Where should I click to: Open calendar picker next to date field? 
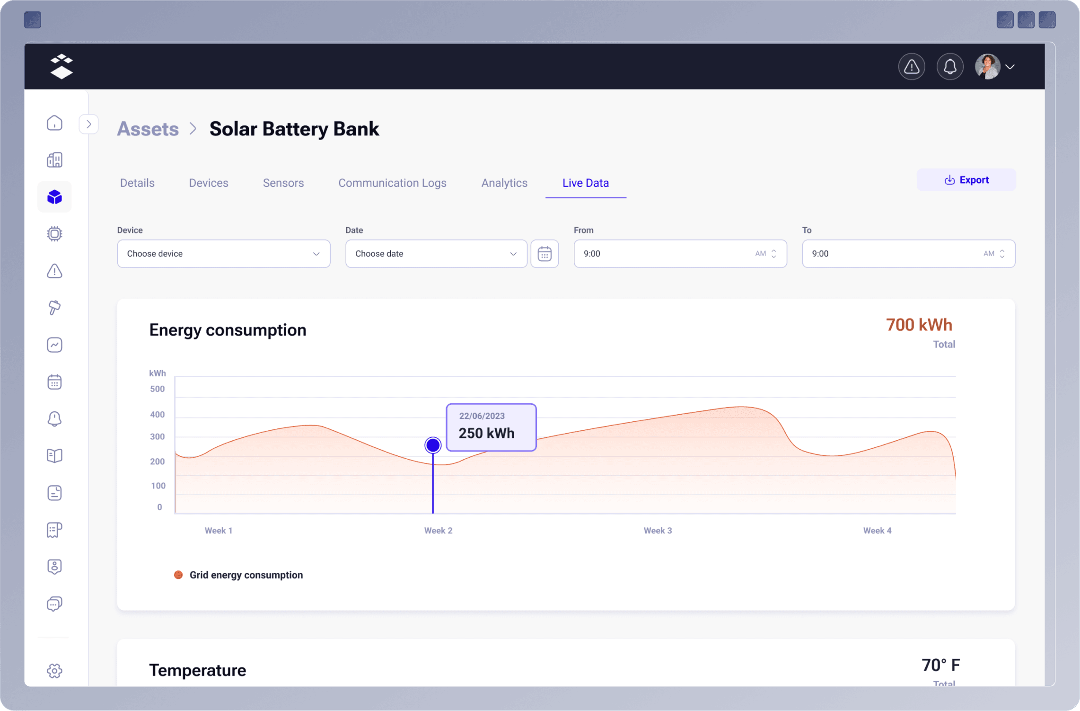click(x=544, y=254)
